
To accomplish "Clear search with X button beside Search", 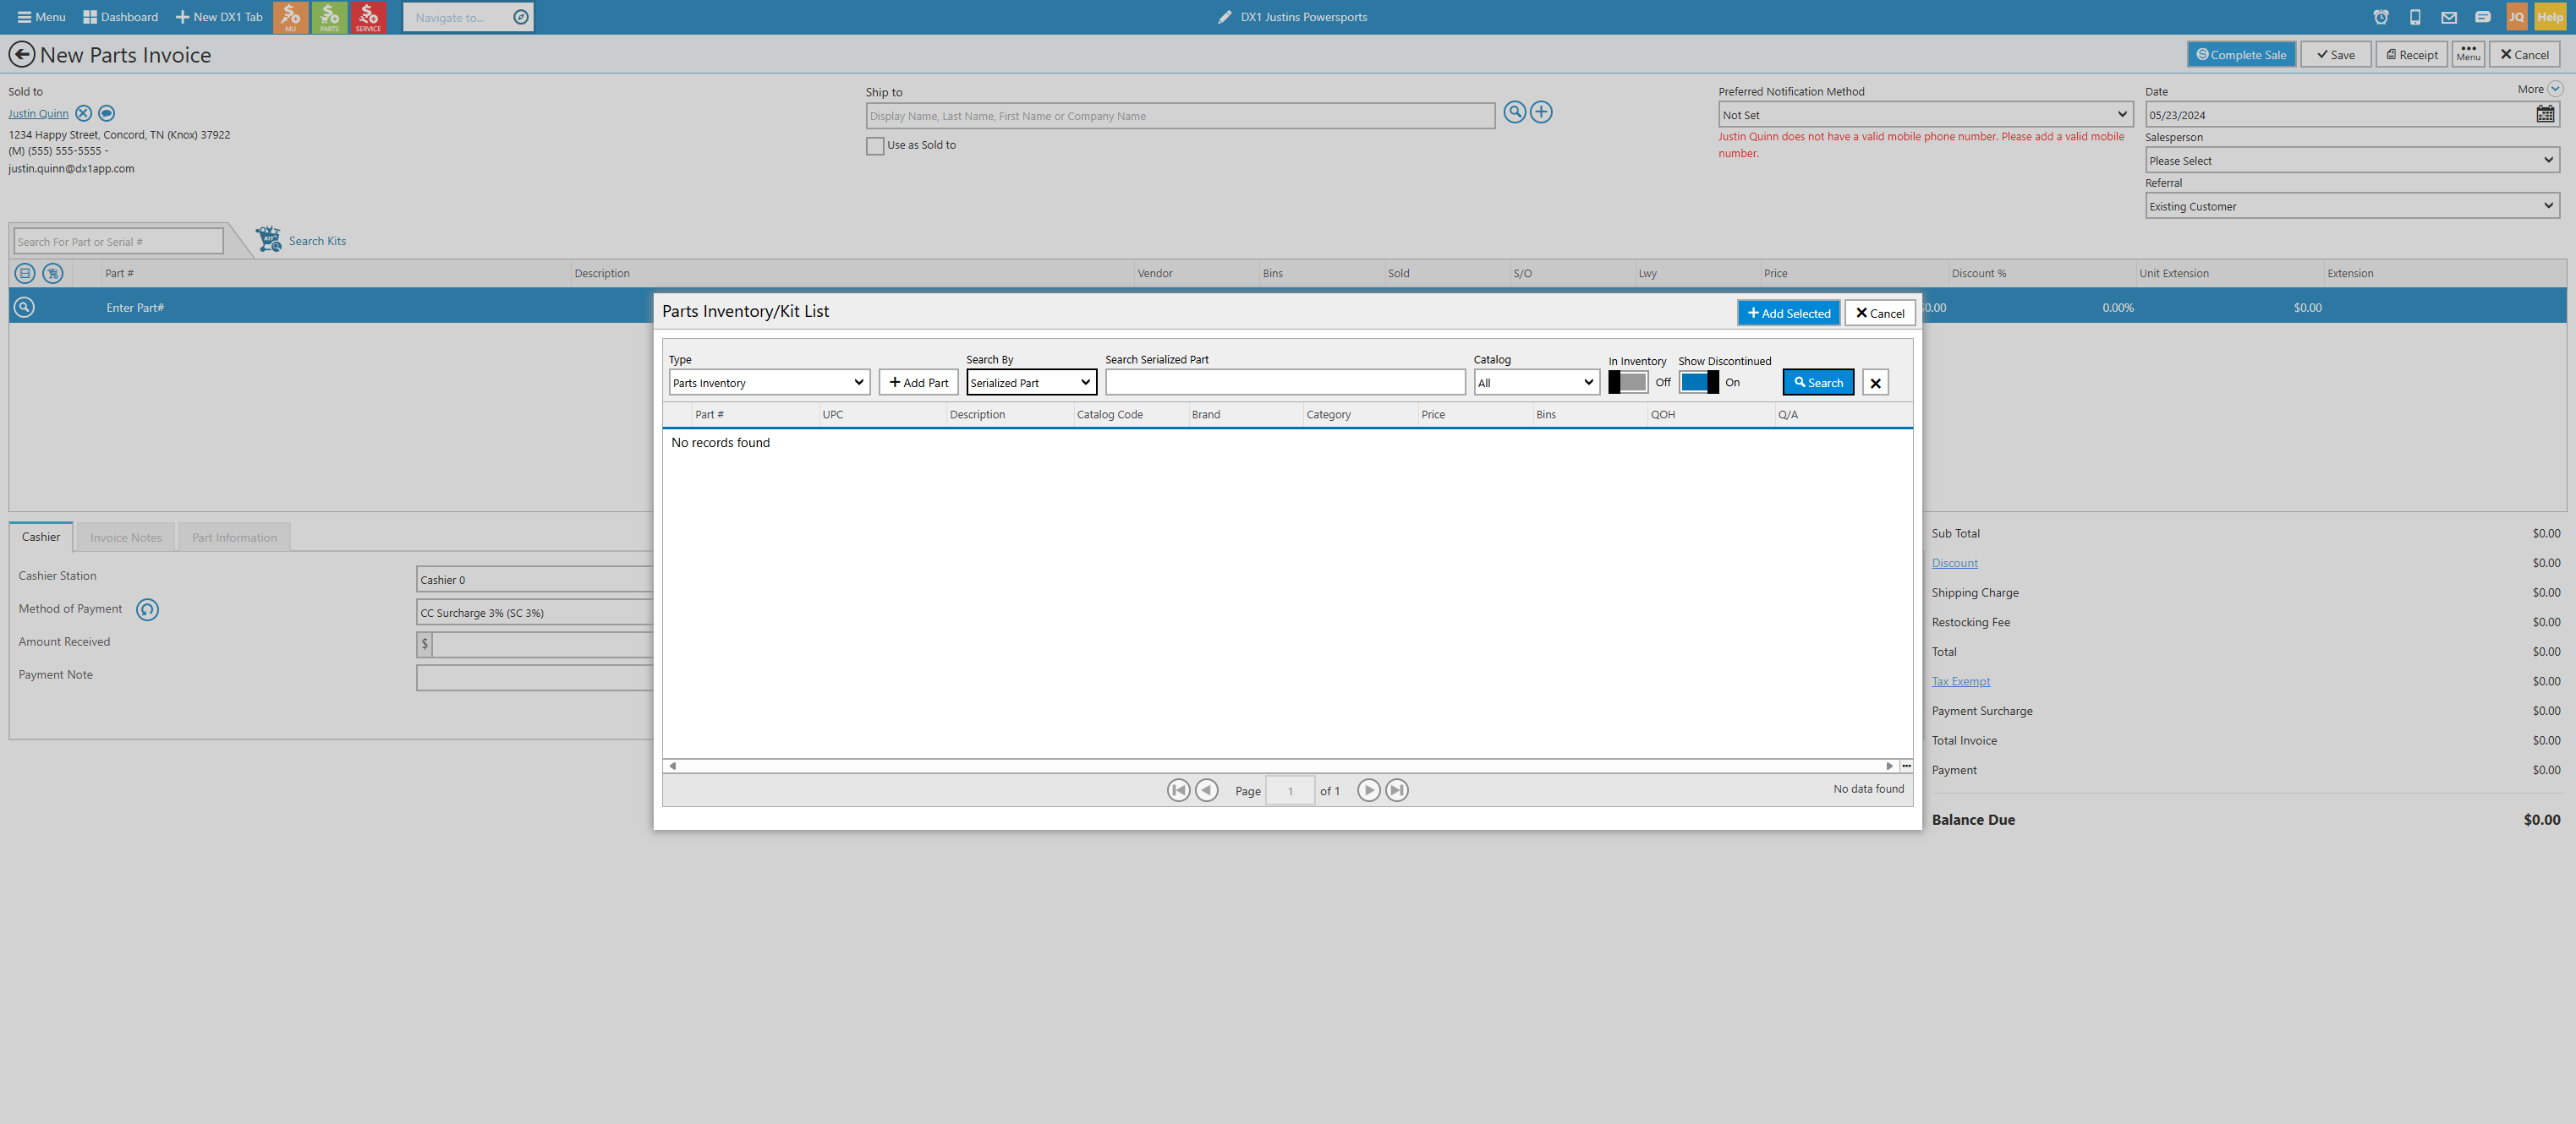I will tap(1875, 383).
